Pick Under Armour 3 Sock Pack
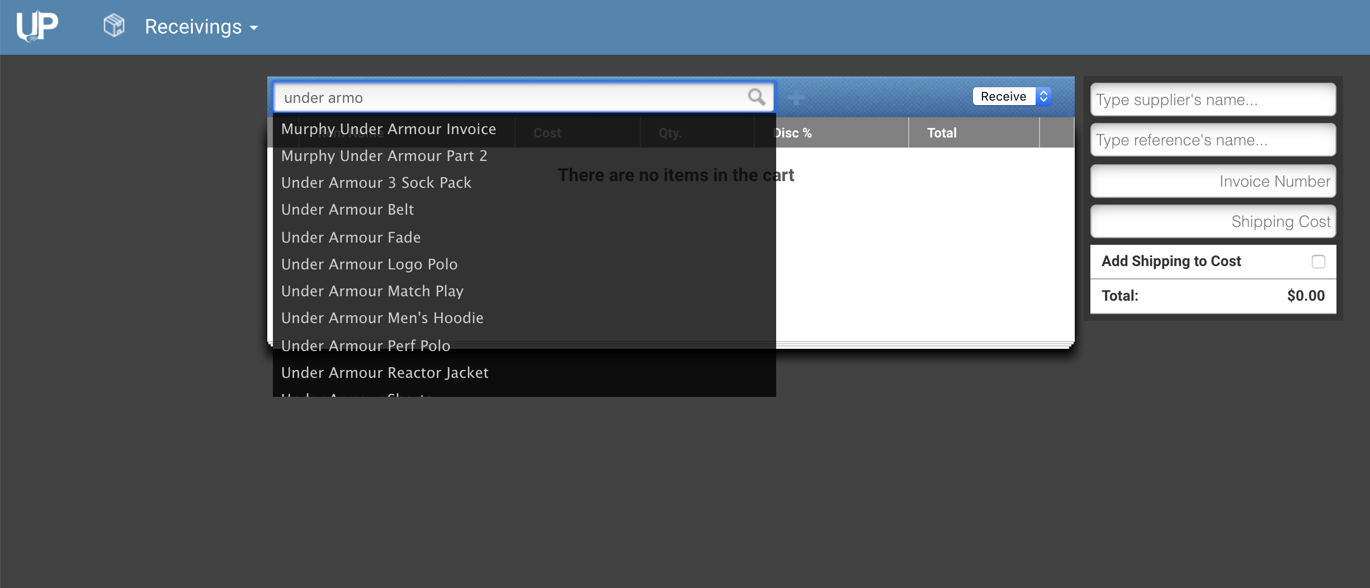 pyautogui.click(x=376, y=183)
